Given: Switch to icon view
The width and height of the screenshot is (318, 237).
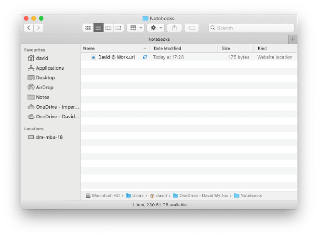Looking at the screenshot, I should [x=88, y=28].
